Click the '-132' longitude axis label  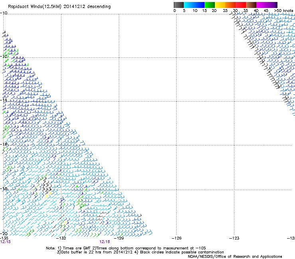(61, 238)
